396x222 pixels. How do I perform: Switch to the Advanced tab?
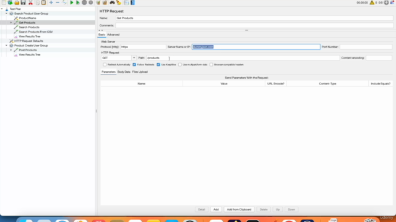point(113,35)
